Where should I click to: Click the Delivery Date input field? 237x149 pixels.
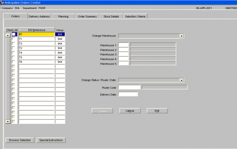128,94
